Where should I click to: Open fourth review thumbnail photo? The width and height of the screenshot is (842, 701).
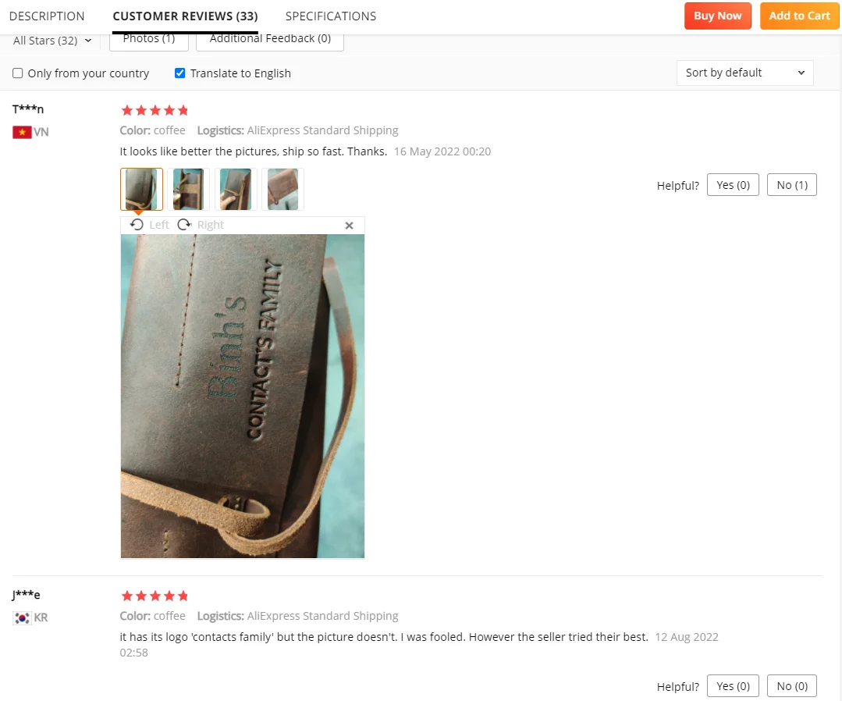[x=283, y=189]
